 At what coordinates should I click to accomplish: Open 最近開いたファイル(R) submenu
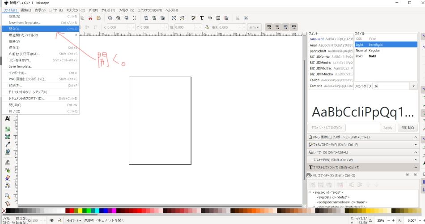pos(41,35)
